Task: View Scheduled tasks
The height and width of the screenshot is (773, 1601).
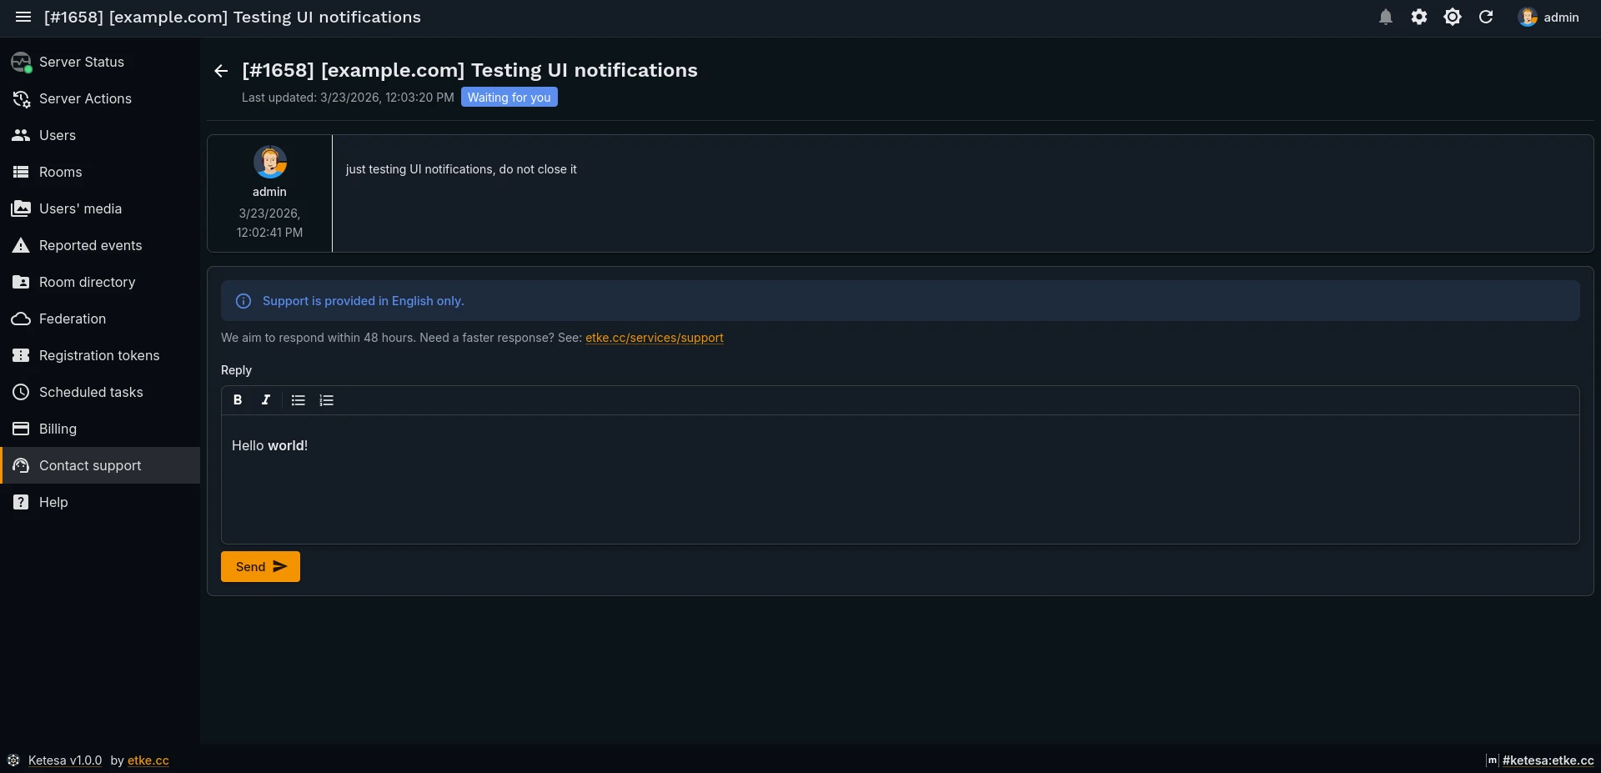Action: [x=100, y=392]
